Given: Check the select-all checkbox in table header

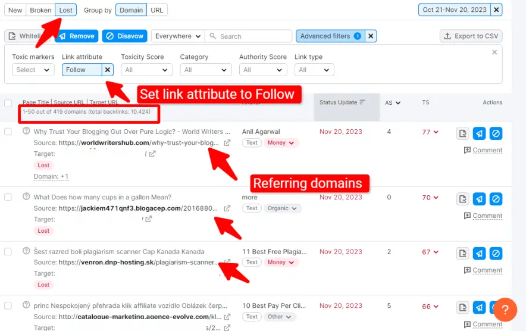Looking at the screenshot, I should (8, 102).
